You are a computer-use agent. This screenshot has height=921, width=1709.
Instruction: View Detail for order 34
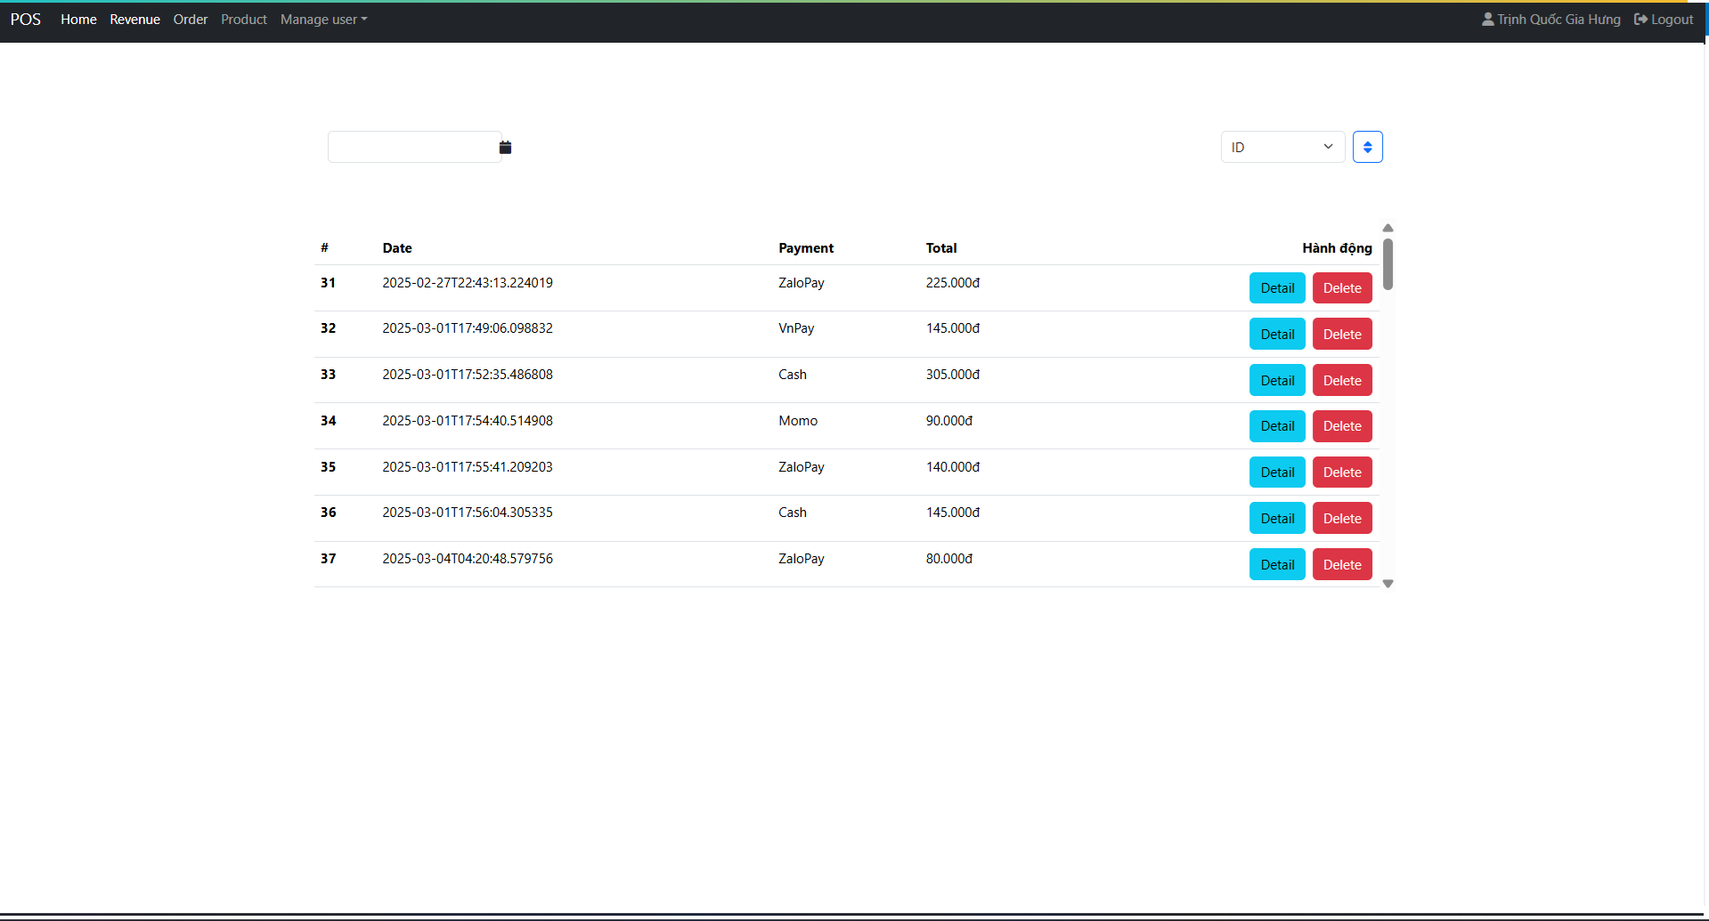(1276, 426)
